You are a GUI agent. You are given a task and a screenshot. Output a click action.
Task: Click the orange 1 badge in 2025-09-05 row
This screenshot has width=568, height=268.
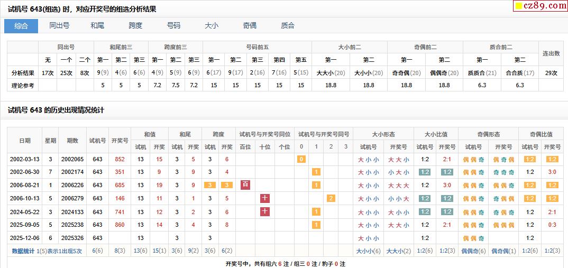tap(316, 225)
